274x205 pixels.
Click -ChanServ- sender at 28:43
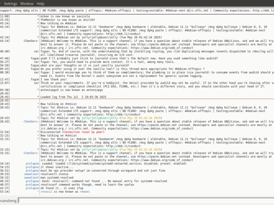[x=31, y=121]
